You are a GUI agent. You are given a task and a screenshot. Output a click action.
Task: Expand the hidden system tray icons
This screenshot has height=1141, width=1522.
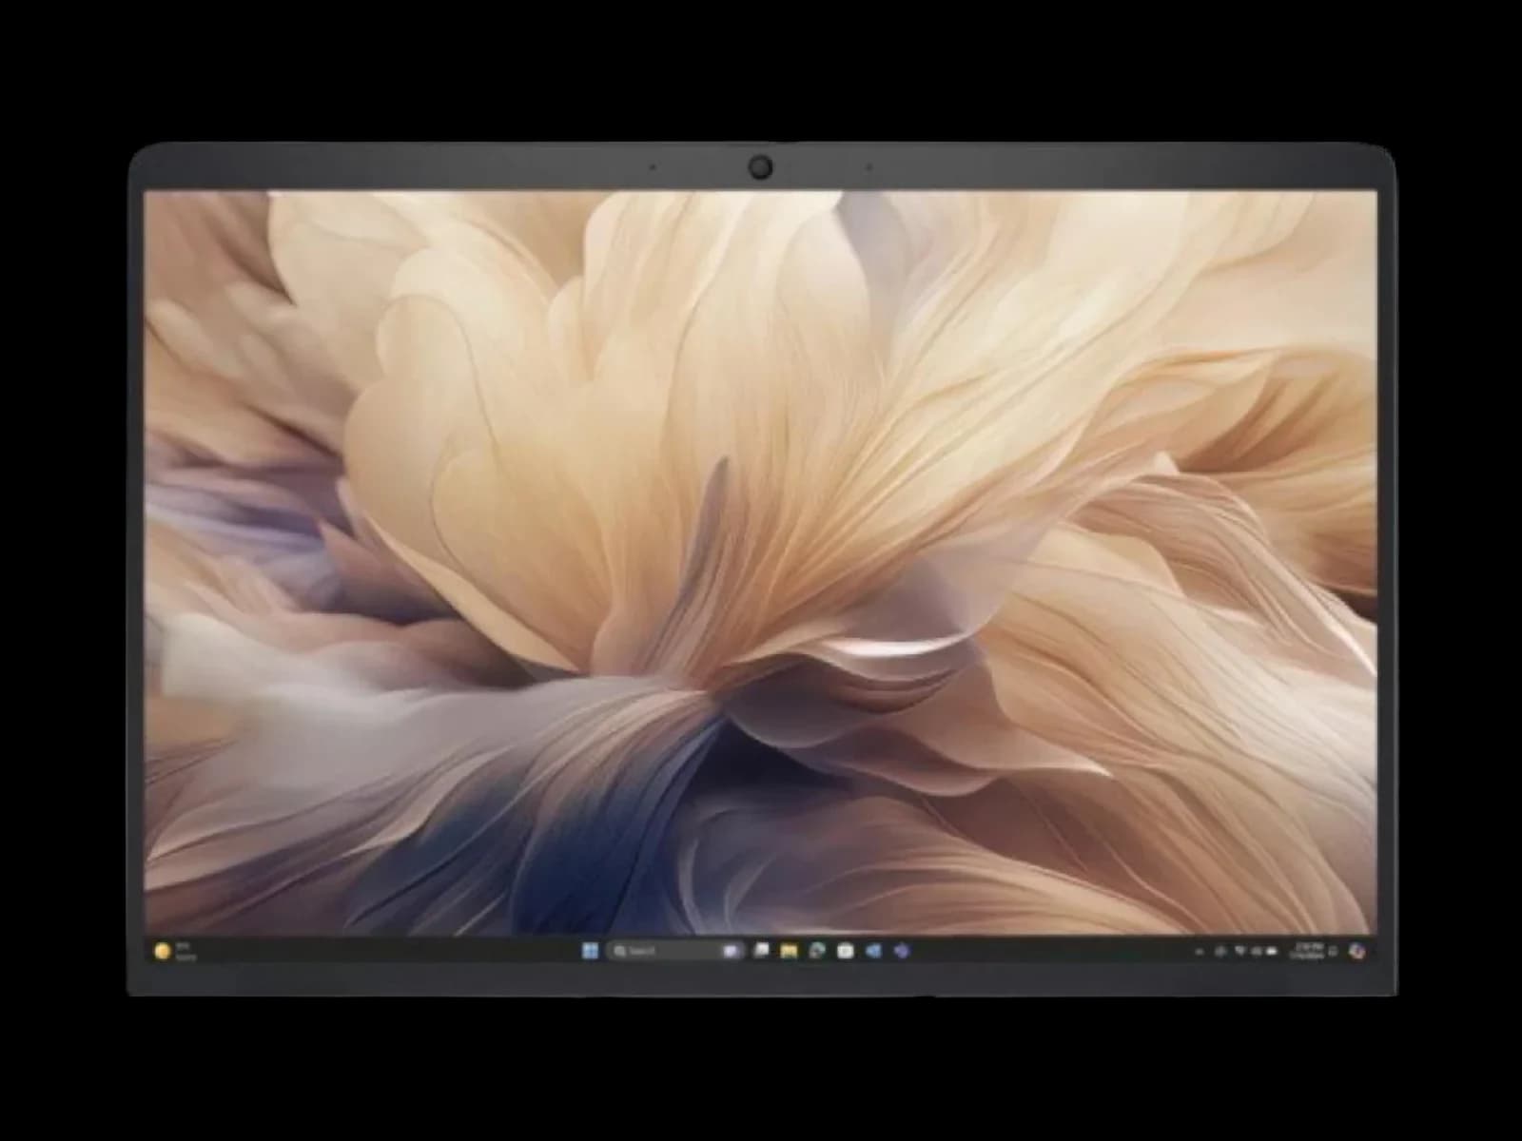[1199, 952]
